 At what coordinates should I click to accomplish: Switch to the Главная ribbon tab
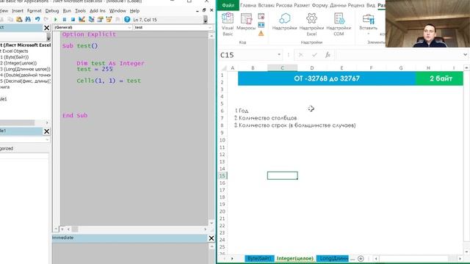[x=248, y=5]
